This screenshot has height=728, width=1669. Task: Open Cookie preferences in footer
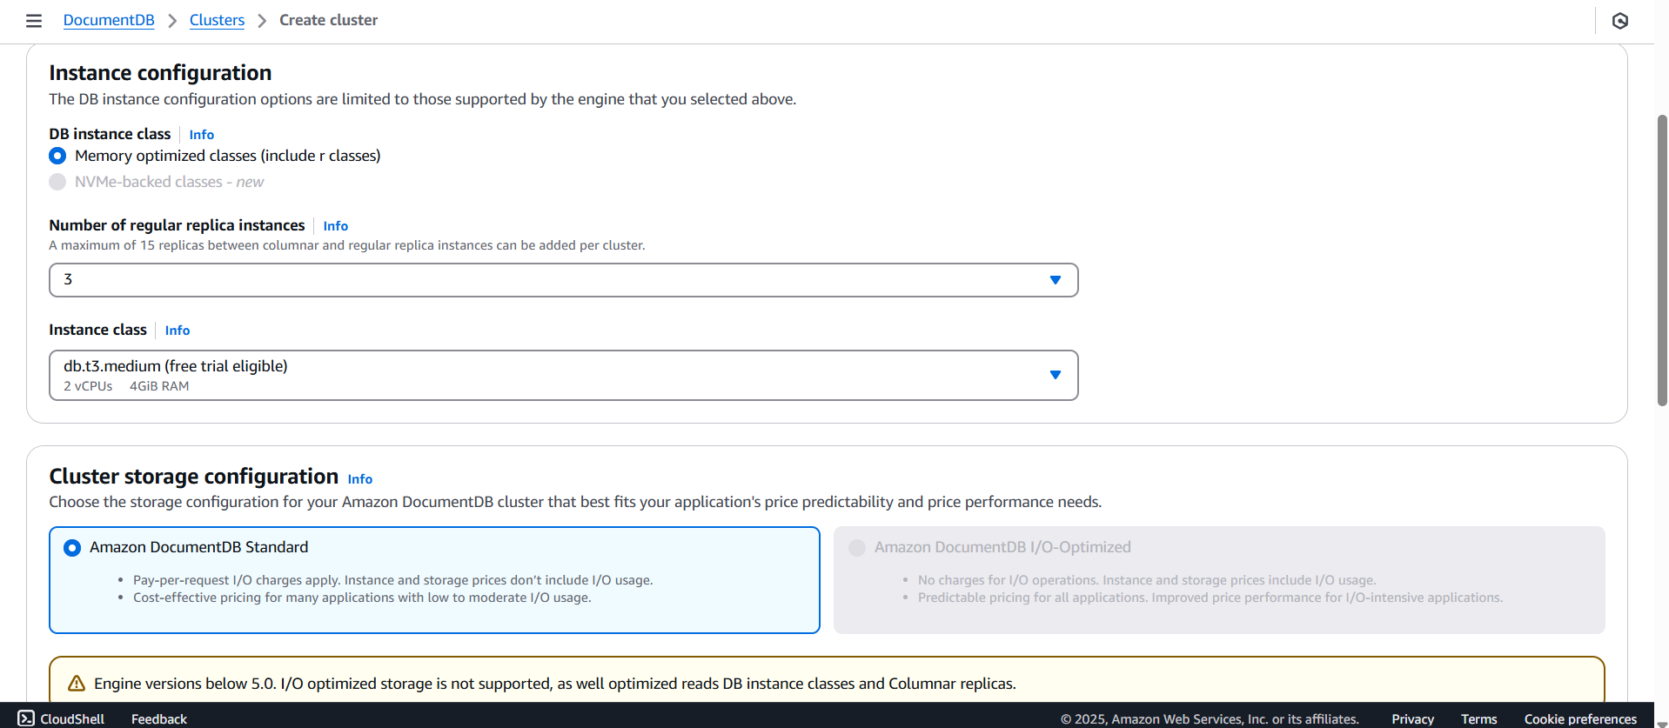1580,718
